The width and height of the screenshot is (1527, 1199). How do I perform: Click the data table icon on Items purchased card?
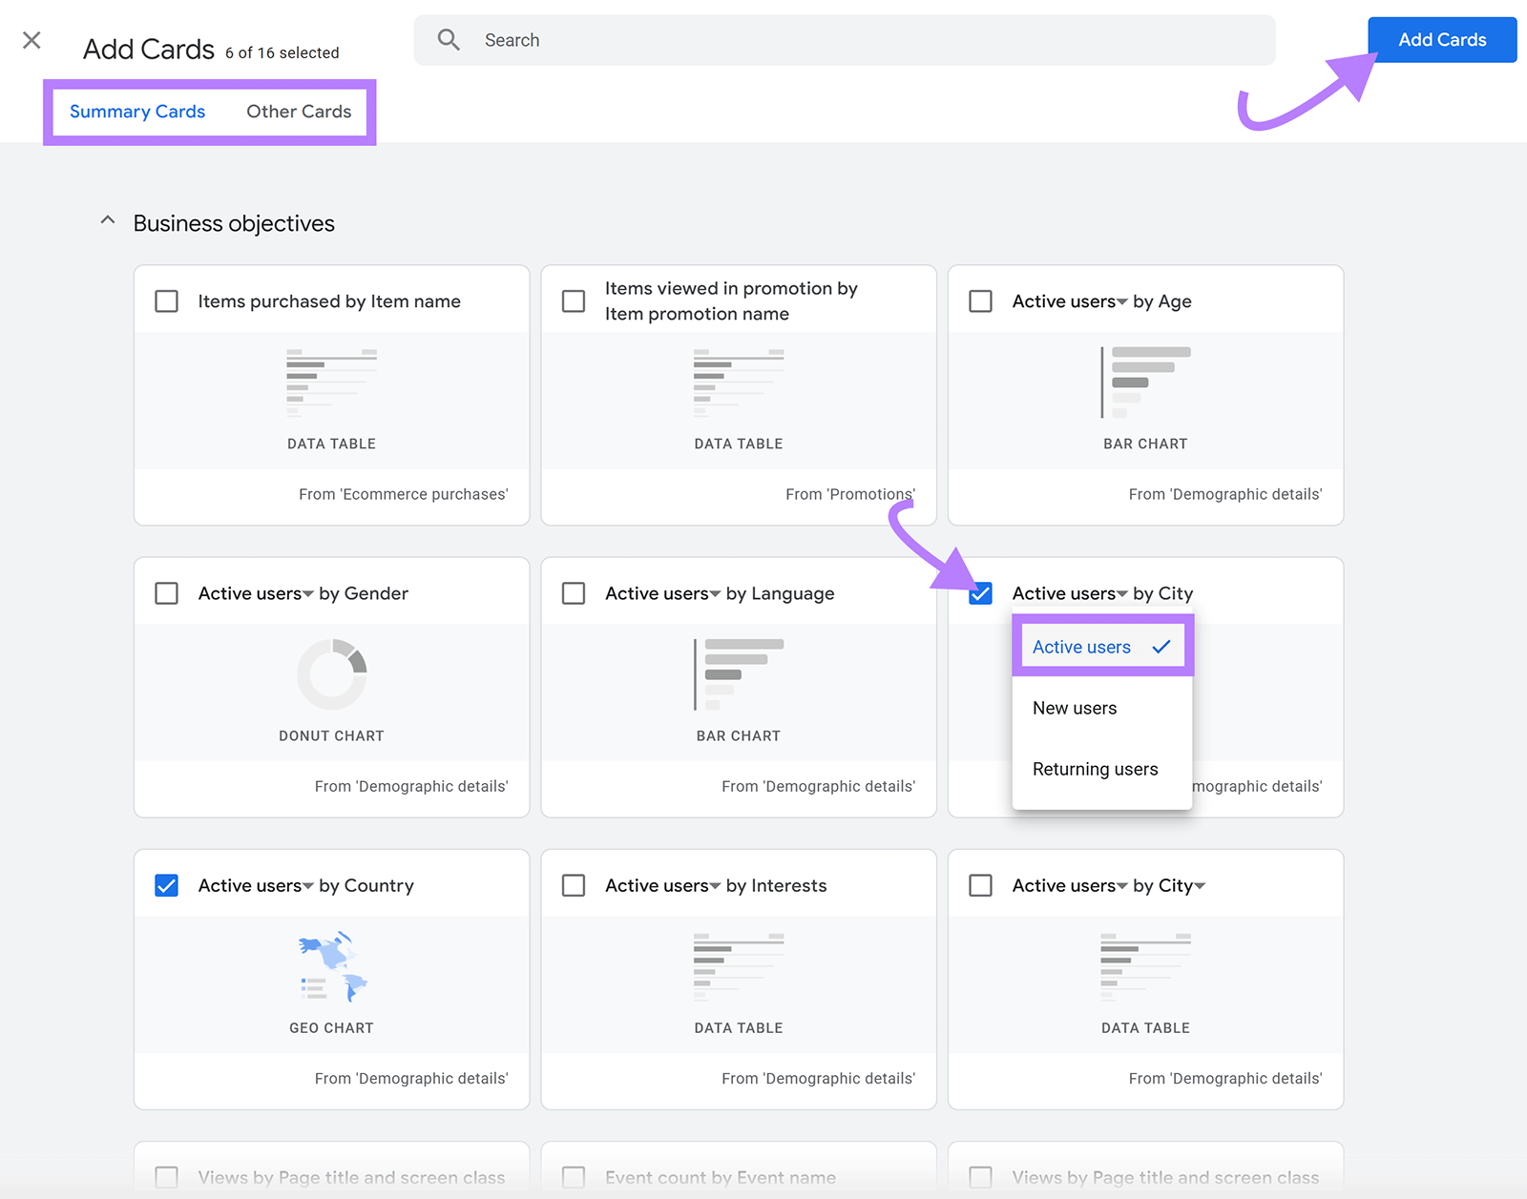click(x=331, y=382)
